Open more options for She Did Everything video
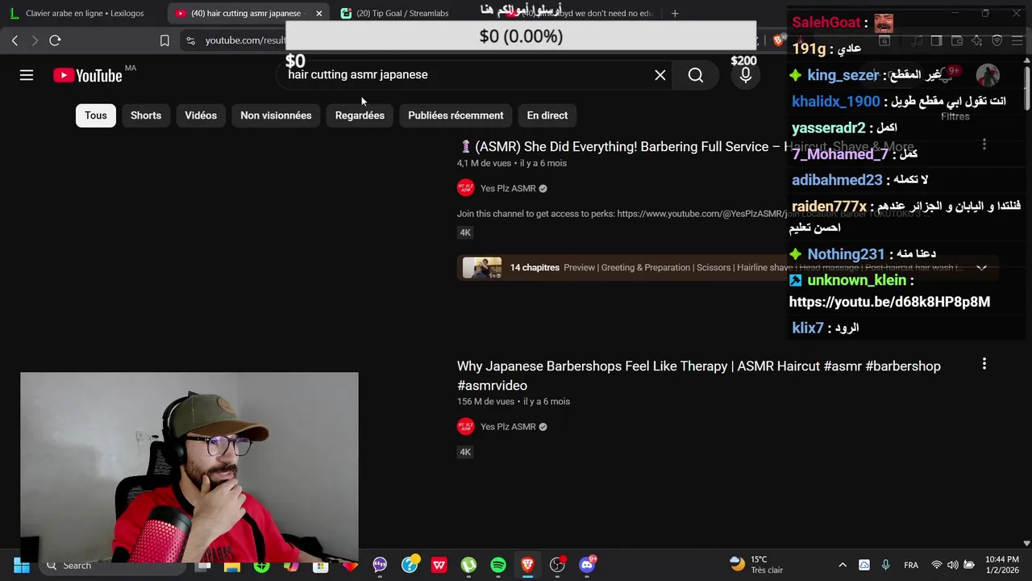The image size is (1032, 581). (984, 144)
